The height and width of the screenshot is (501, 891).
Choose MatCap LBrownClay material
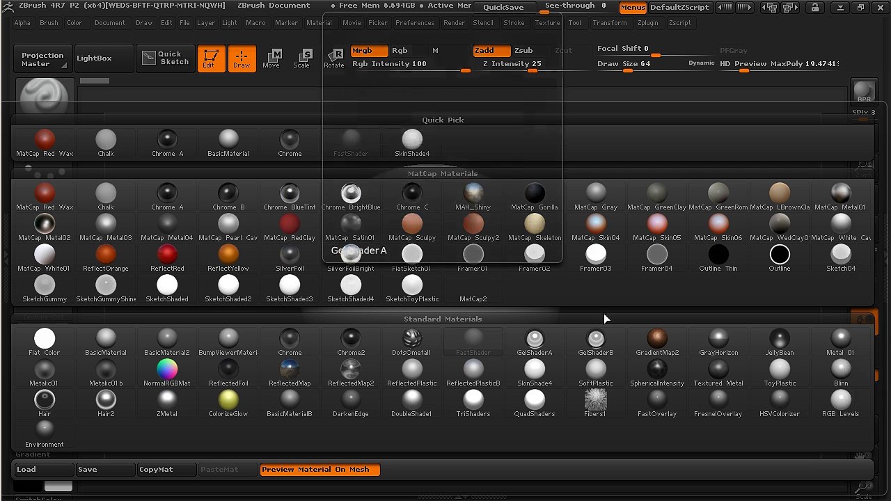coord(780,197)
